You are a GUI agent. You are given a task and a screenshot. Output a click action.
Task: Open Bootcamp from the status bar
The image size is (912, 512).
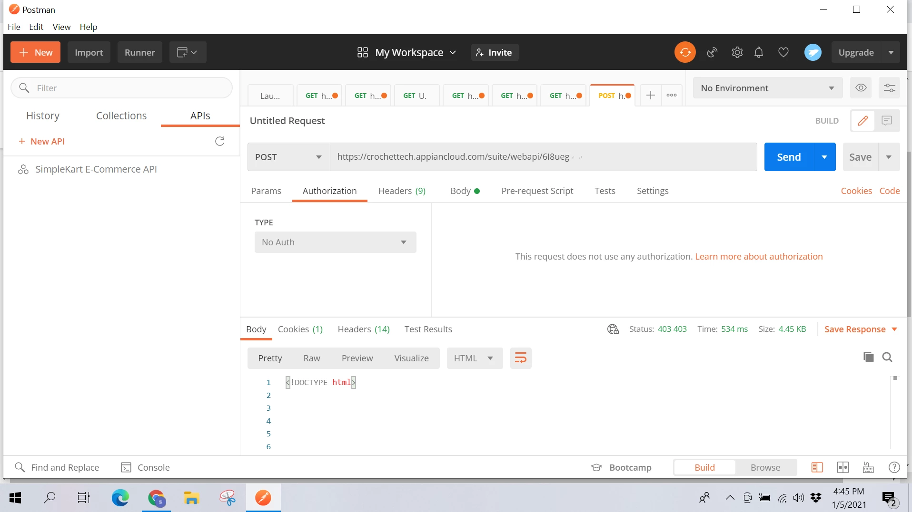click(621, 467)
